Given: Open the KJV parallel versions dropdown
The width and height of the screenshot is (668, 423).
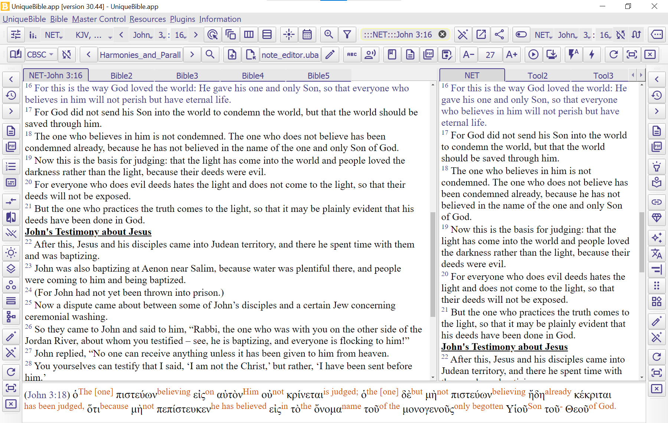Looking at the screenshot, I should 94,35.
